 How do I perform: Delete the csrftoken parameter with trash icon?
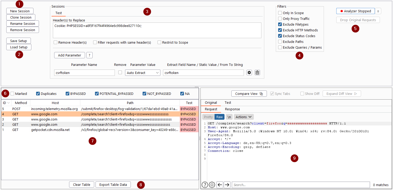[257, 73]
